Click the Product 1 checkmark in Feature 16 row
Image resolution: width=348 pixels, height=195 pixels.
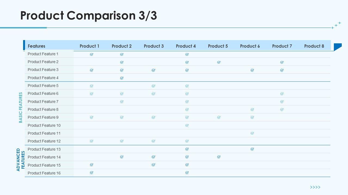tap(92, 173)
